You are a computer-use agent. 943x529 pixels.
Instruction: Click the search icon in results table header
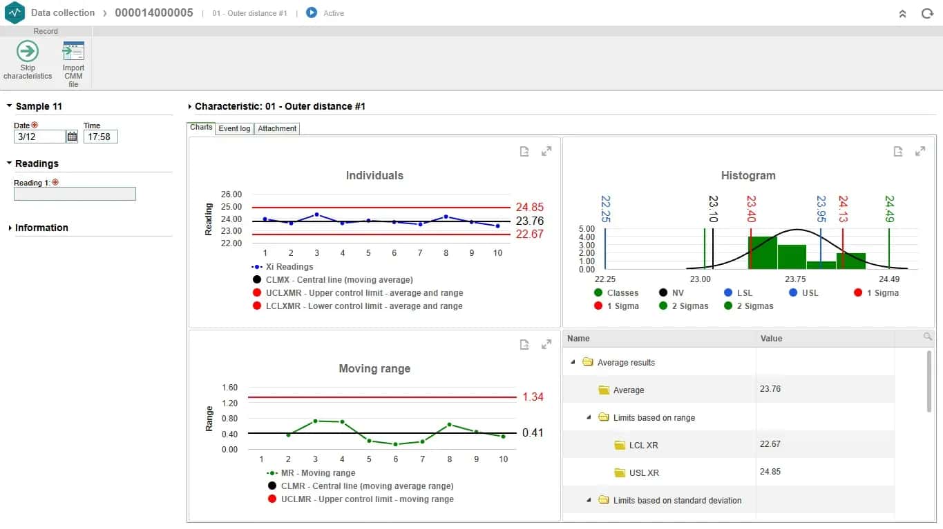point(927,337)
